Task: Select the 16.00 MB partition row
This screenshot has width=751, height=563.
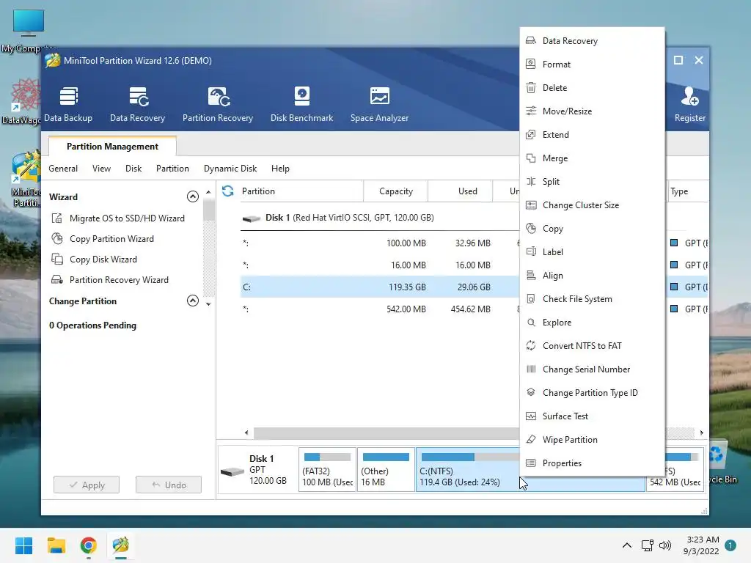Action: pyautogui.click(x=380, y=265)
